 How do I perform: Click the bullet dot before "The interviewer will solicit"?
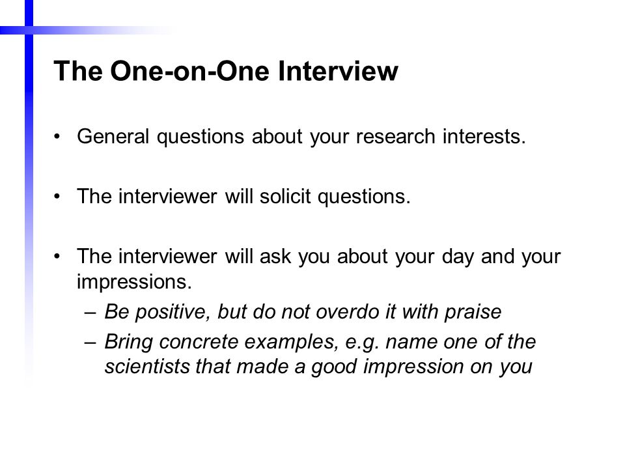coord(57,196)
